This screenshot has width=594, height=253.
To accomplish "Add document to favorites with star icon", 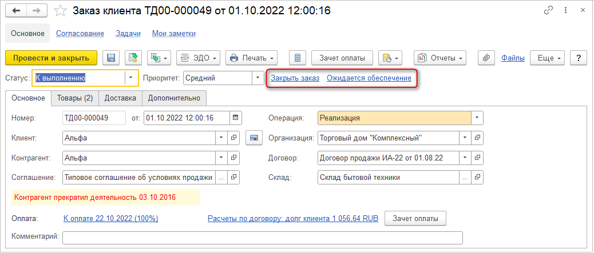I will tap(60, 11).
